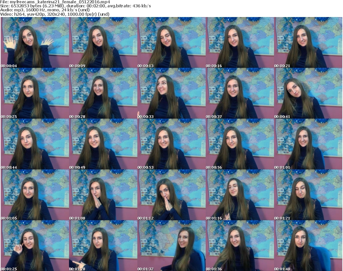Click the Audio line reading mp3, 16000 Hz

[x=45, y=10]
